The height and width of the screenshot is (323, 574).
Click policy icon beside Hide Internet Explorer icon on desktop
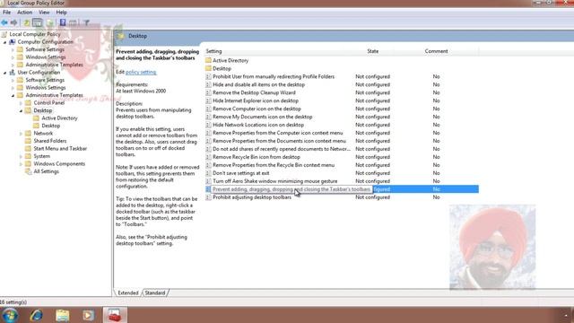pos(208,100)
